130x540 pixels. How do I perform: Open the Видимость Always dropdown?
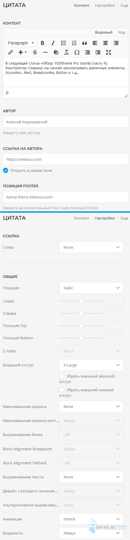[x=91, y=533]
